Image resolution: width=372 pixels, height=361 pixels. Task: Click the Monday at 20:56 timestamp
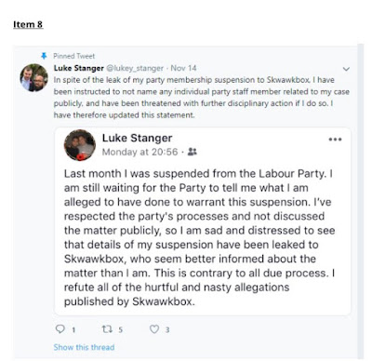[139, 152]
